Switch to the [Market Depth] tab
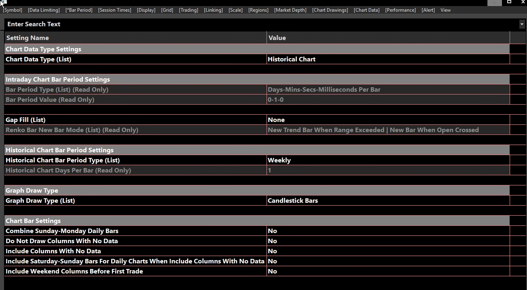527x290 pixels. tap(290, 10)
